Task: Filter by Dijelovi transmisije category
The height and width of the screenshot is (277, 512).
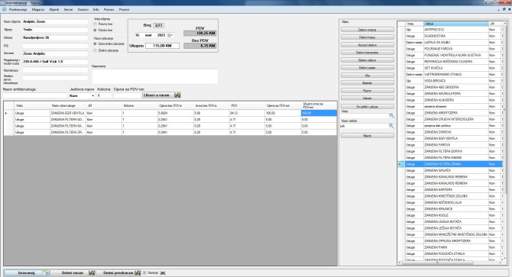Action: pyautogui.click(x=368, y=53)
